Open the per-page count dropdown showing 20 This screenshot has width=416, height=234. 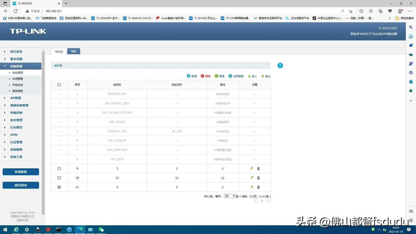[230, 196]
